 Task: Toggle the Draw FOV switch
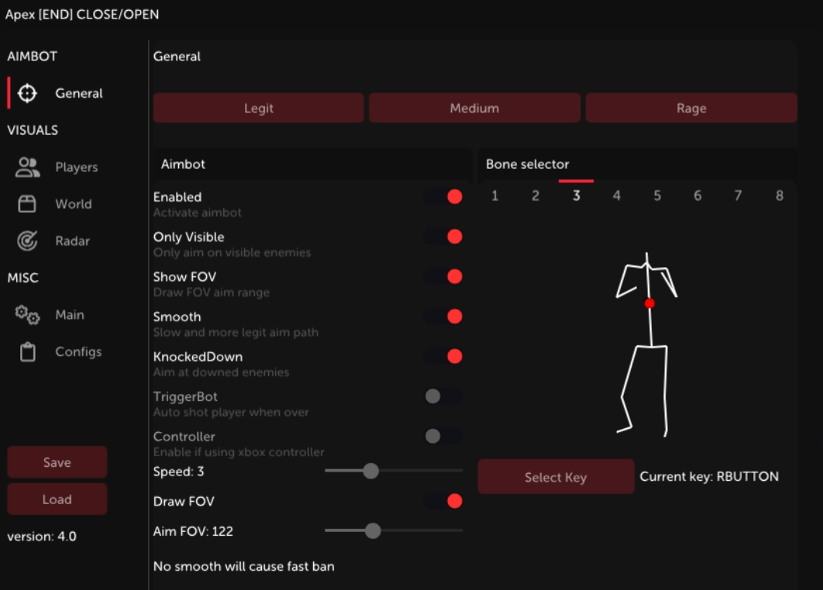443,501
